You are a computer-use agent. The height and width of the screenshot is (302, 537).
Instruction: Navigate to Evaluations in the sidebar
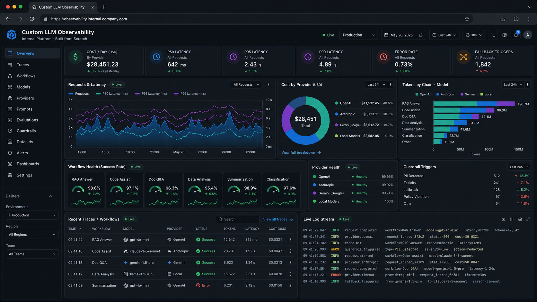click(27, 120)
